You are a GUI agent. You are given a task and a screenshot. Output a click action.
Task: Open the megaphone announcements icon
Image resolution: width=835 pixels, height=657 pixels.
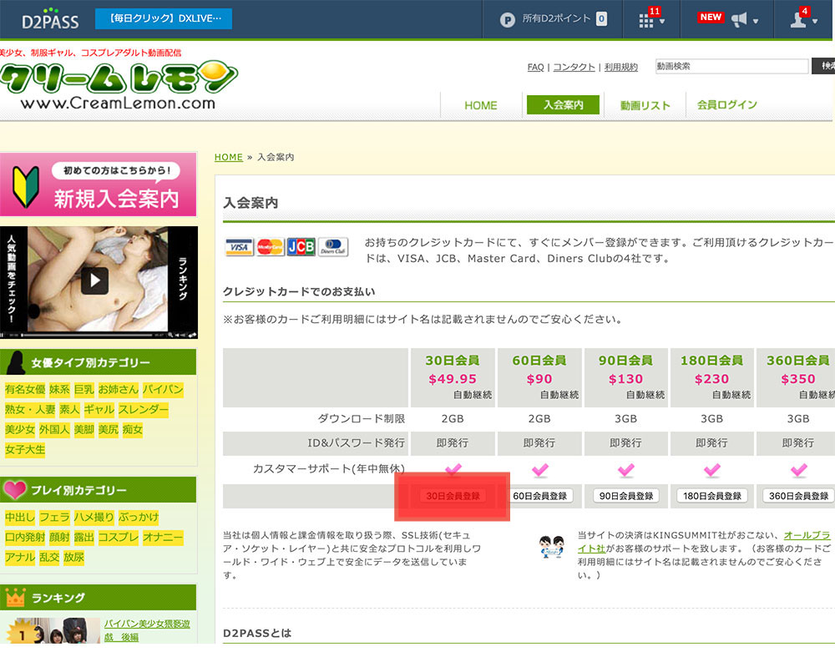[739, 20]
